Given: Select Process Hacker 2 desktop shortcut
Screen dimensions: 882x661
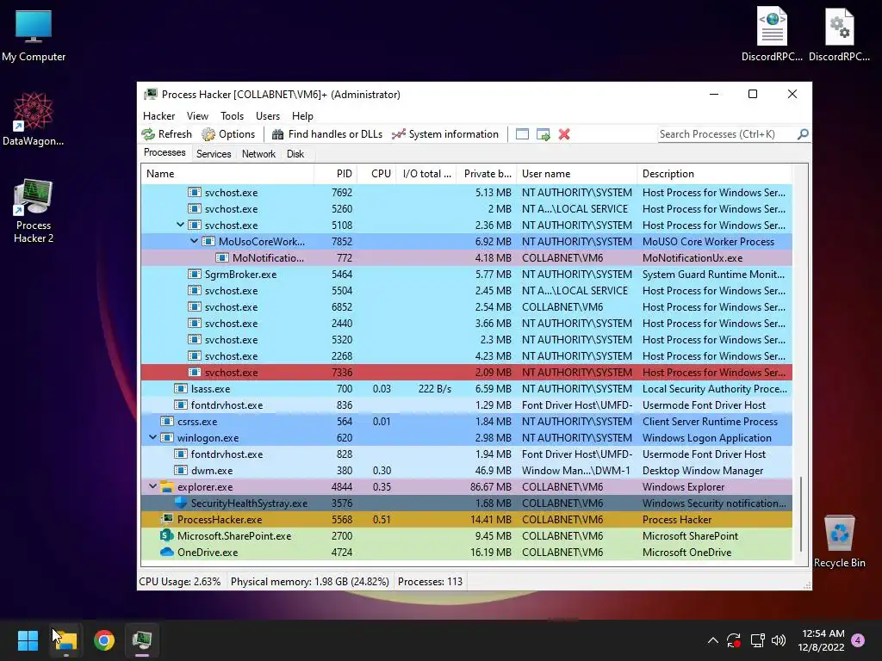Looking at the screenshot, I should (x=34, y=211).
